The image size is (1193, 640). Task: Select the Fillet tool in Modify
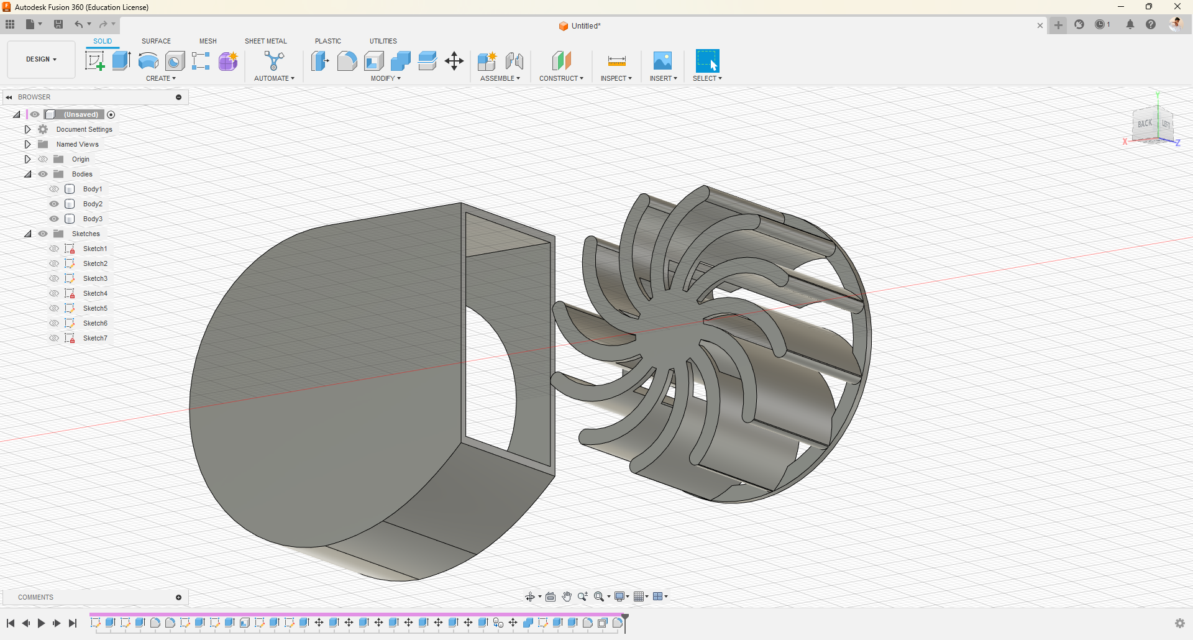pyautogui.click(x=347, y=61)
